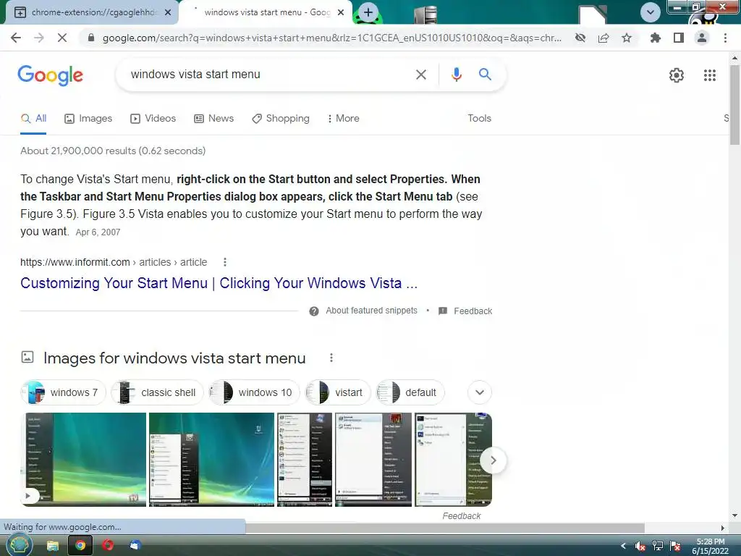Switch to the Shopping tab

pyautogui.click(x=281, y=118)
